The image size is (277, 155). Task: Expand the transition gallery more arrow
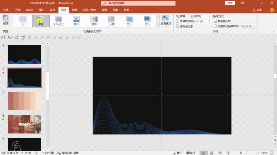coord(158,25)
